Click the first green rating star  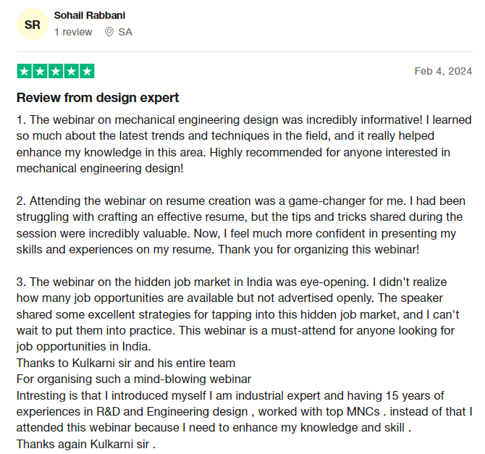[x=24, y=71]
